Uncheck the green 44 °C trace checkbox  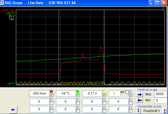point(78,95)
